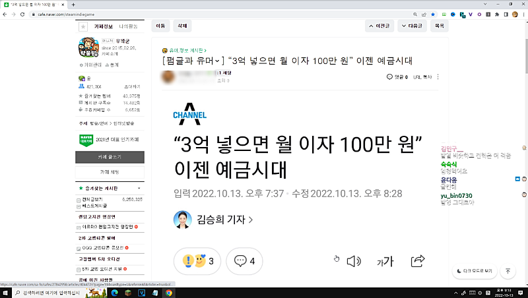This screenshot has height=298, width=528.
Task: Click the 카페 채팅 button
Action: (110, 172)
